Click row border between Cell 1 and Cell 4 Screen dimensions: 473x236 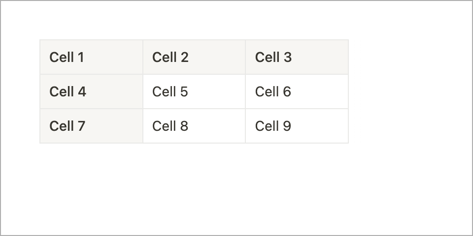(x=91, y=74)
